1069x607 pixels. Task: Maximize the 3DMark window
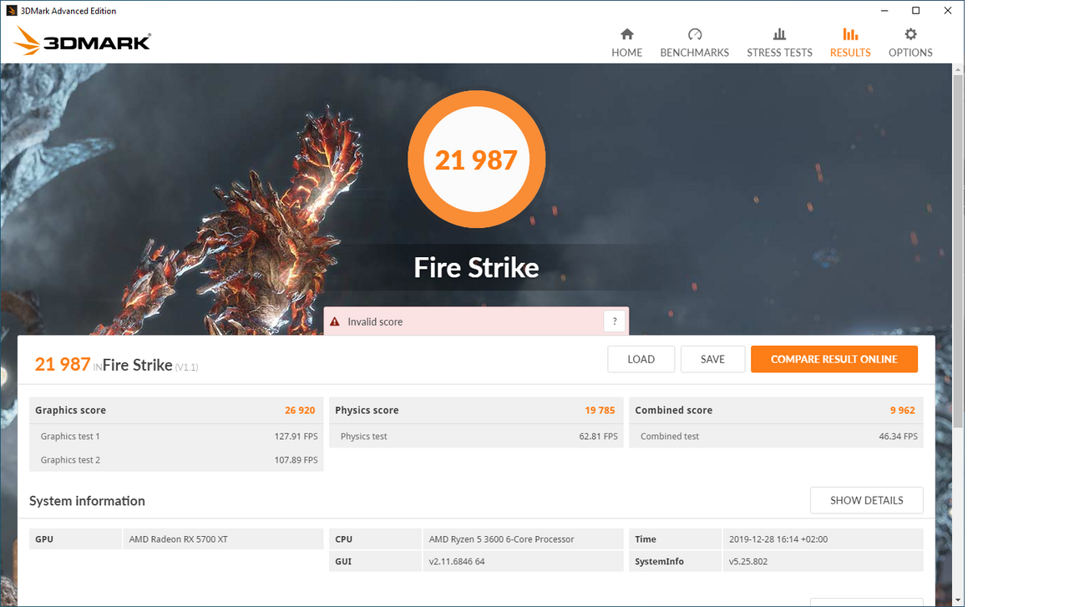[x=916, y=11]
